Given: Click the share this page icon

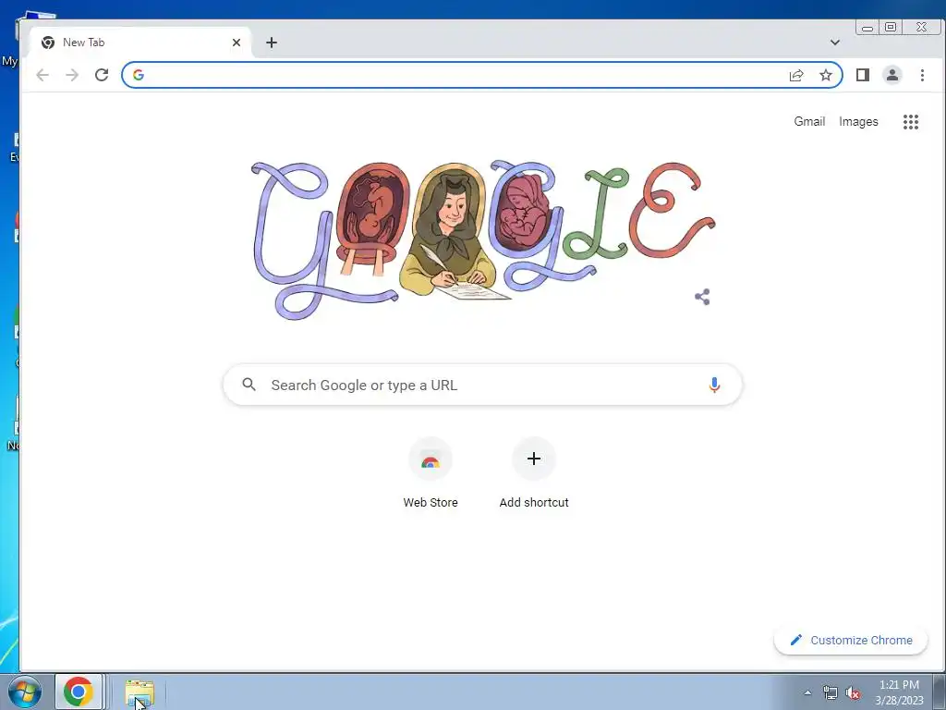Looking at the screenshot, I should pos(796,75).
